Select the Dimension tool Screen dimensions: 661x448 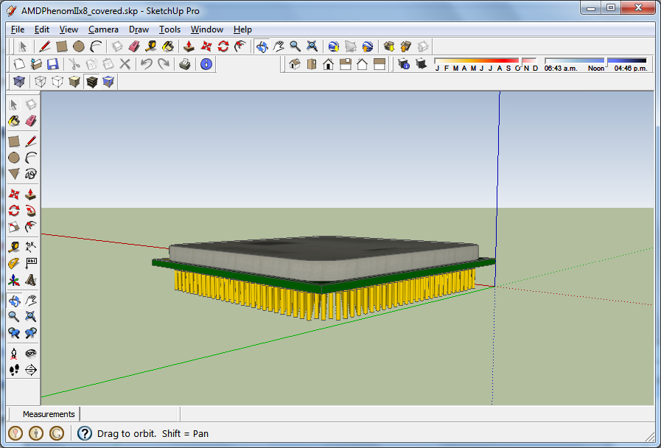(31, 247)
